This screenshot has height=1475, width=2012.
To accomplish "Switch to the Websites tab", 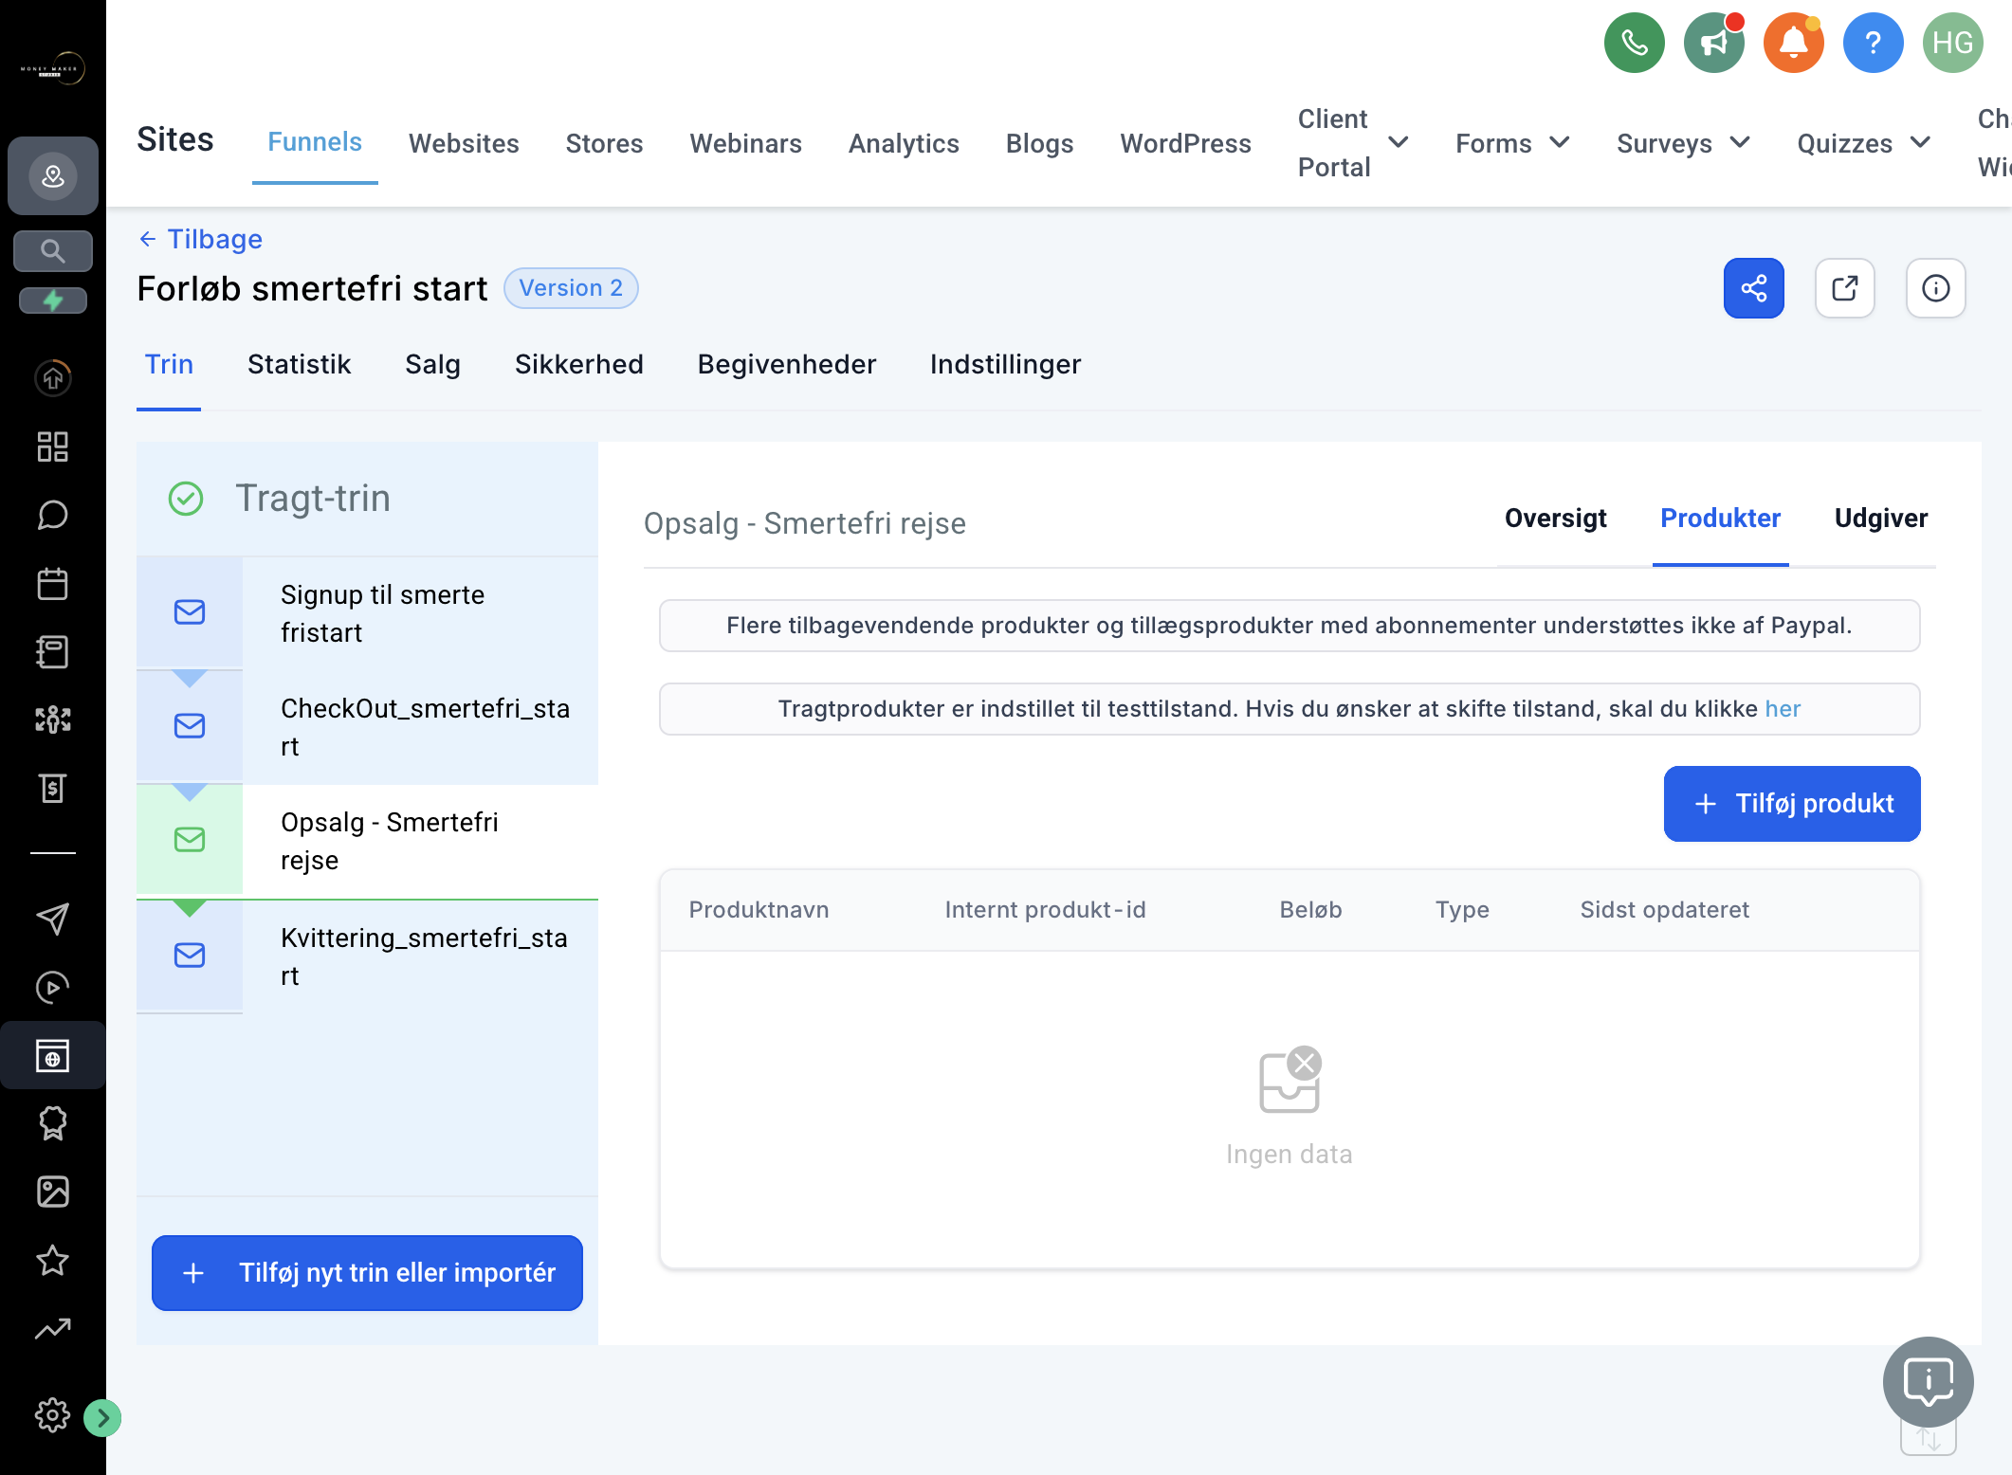I will point(464,143).
